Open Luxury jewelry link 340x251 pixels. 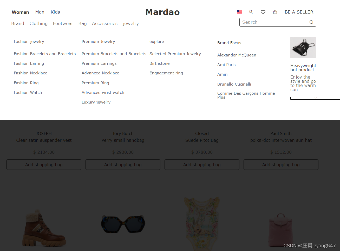[x=96, y=102]
